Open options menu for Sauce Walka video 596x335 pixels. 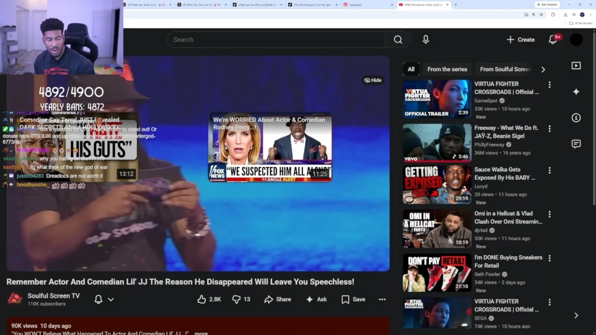[x=549, y=170]
